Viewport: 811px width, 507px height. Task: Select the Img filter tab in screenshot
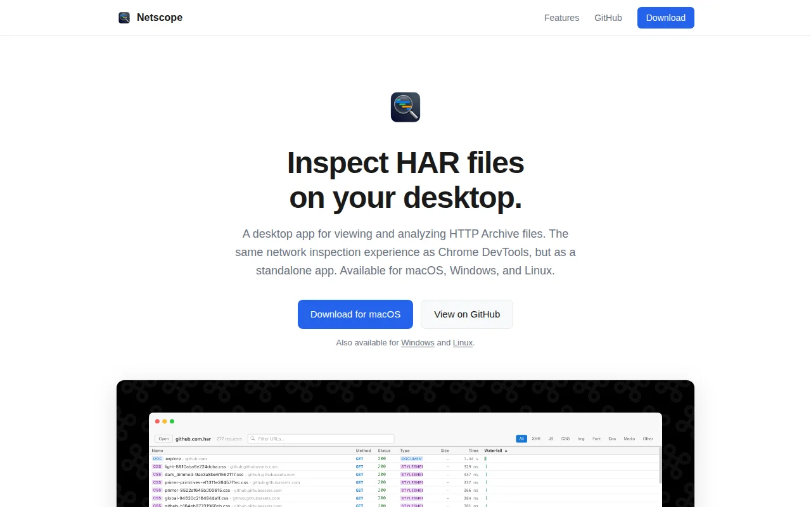pyautogui.click(x=581, y=439)
